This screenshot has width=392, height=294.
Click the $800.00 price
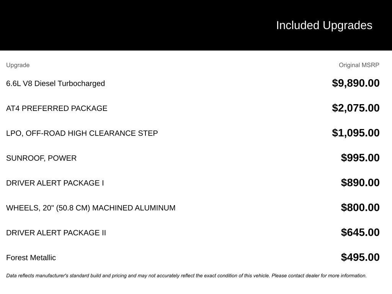pos(360,207)
